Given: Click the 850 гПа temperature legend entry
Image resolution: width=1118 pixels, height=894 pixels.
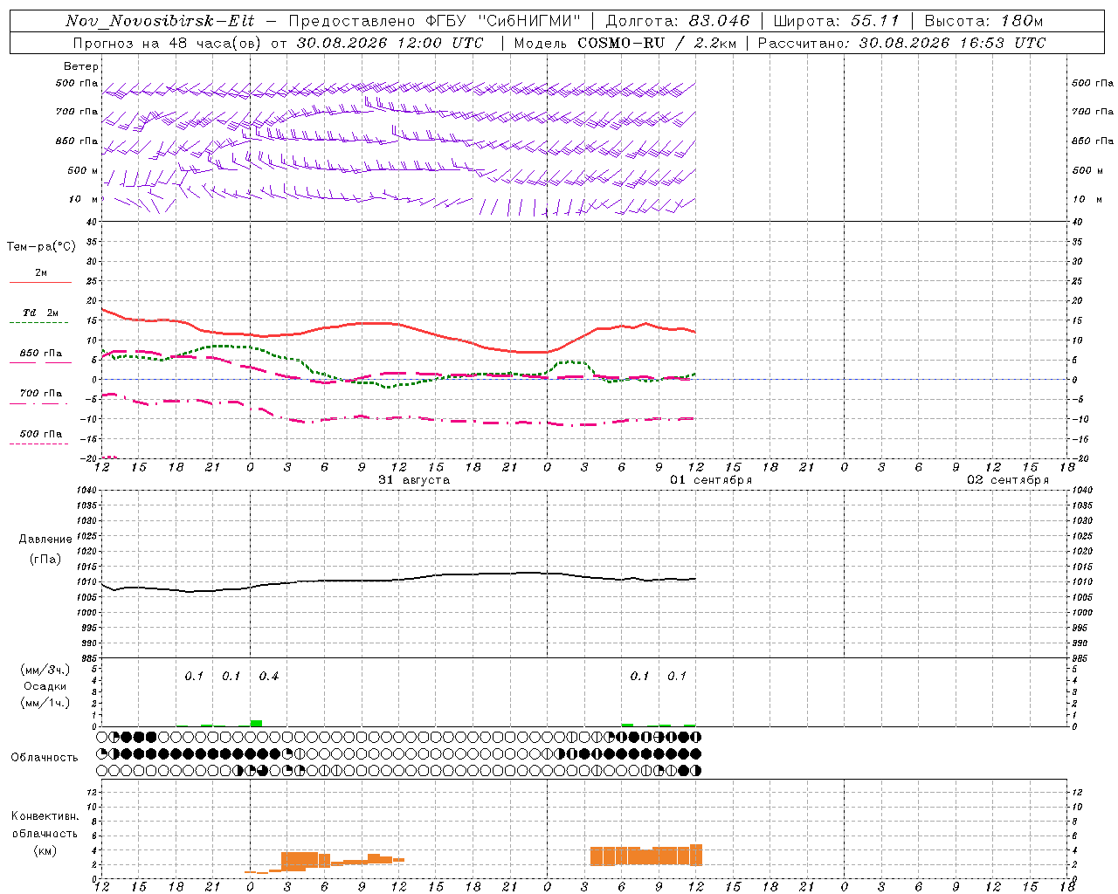Looking at the screenshot, I should [x=41, y=354].
